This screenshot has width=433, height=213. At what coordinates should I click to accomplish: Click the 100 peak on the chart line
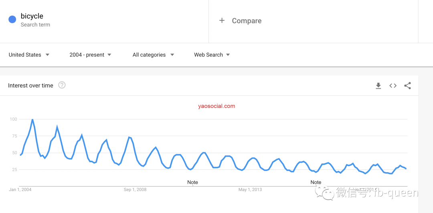pos(32,120)
